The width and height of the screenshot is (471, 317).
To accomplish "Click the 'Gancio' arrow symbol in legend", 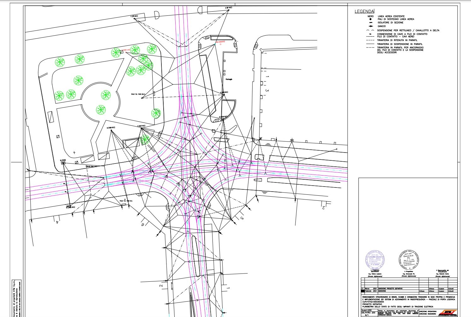I will [x=370, y=26].
